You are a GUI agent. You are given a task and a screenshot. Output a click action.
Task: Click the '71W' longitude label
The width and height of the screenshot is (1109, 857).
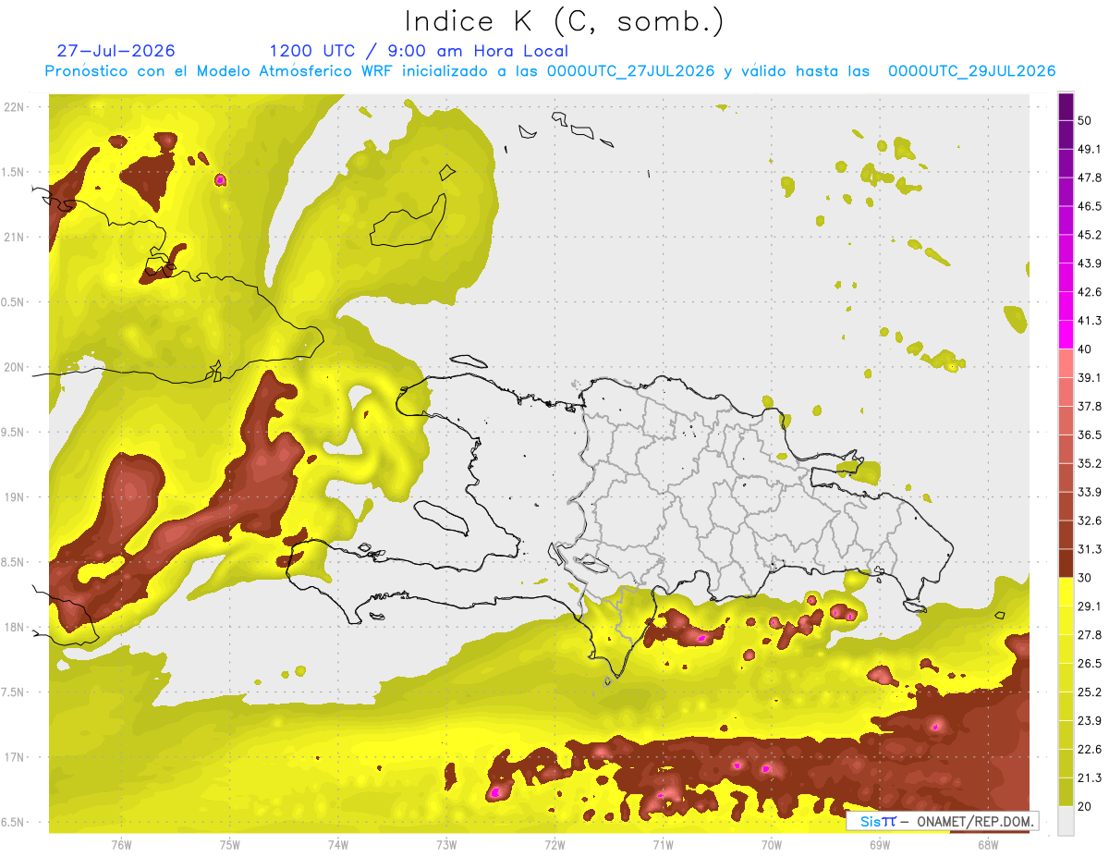[663, 844]
